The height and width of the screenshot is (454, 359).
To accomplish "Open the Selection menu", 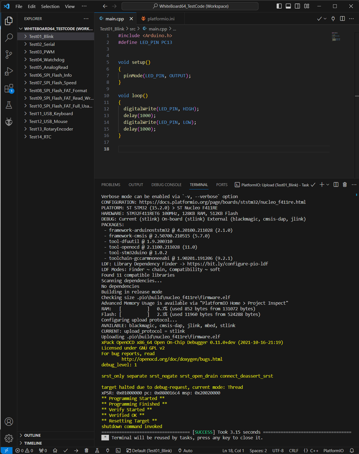I will 50,6.
